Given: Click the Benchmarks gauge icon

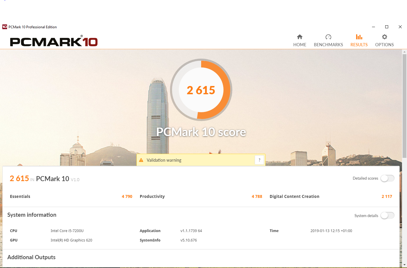Looking at the screenshot, I should (328, 37).
